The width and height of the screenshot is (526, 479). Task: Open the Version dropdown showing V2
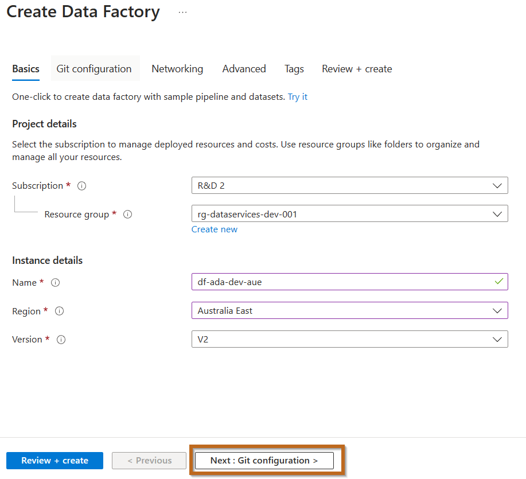349,339
